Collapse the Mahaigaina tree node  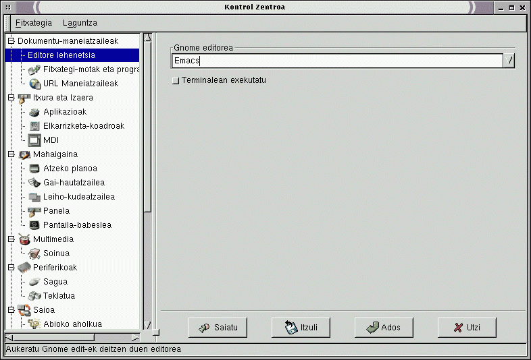click(11, 154)
